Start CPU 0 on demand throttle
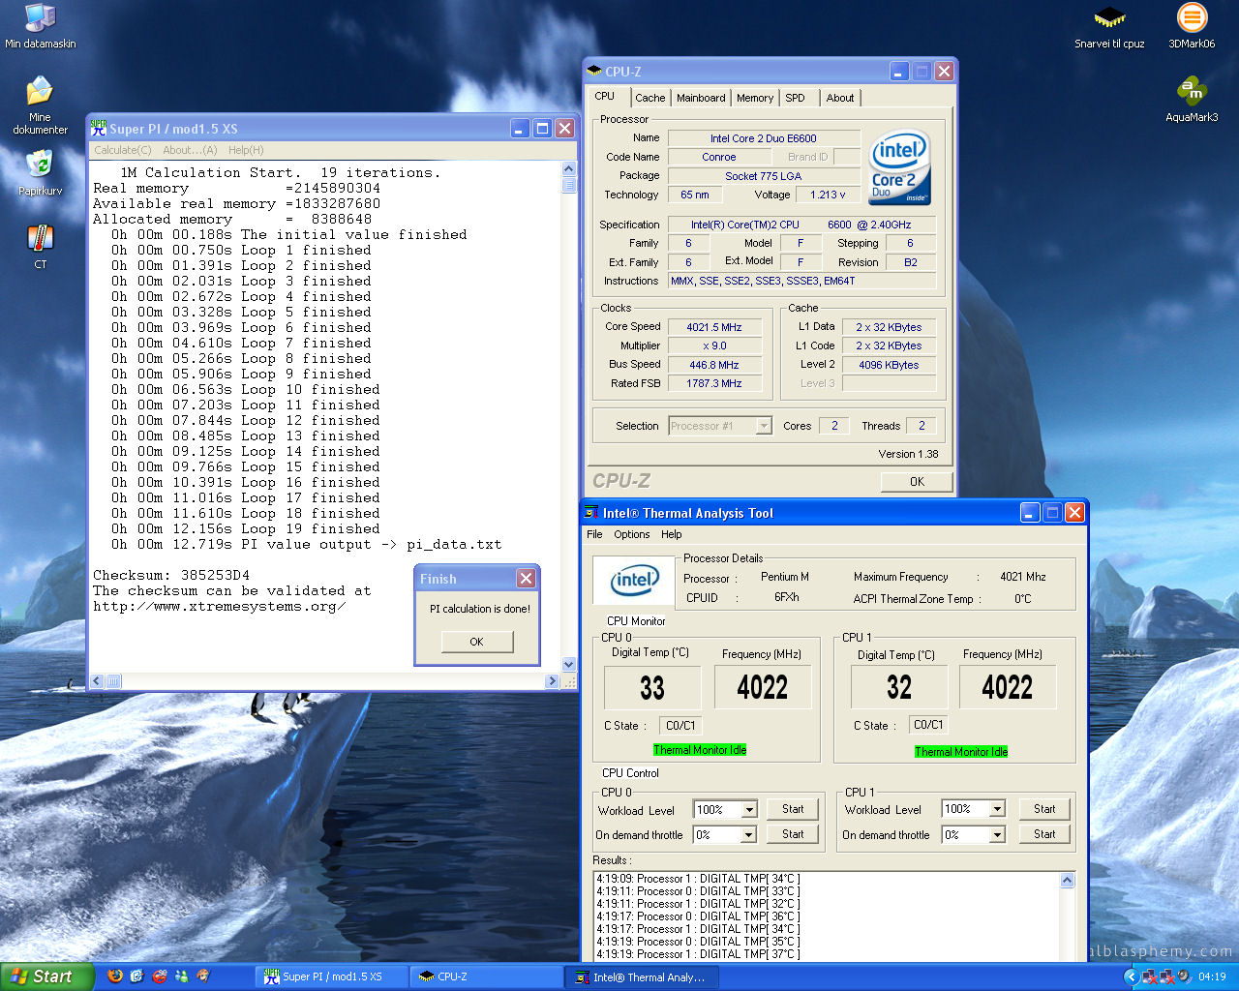The height and width of the screenshot is (991, 1239). [793, 834]
